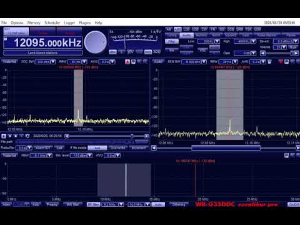The width and height of the screenshot is (300, 225).
Task: Open the Options menu
Action: (x=17, y=22)
